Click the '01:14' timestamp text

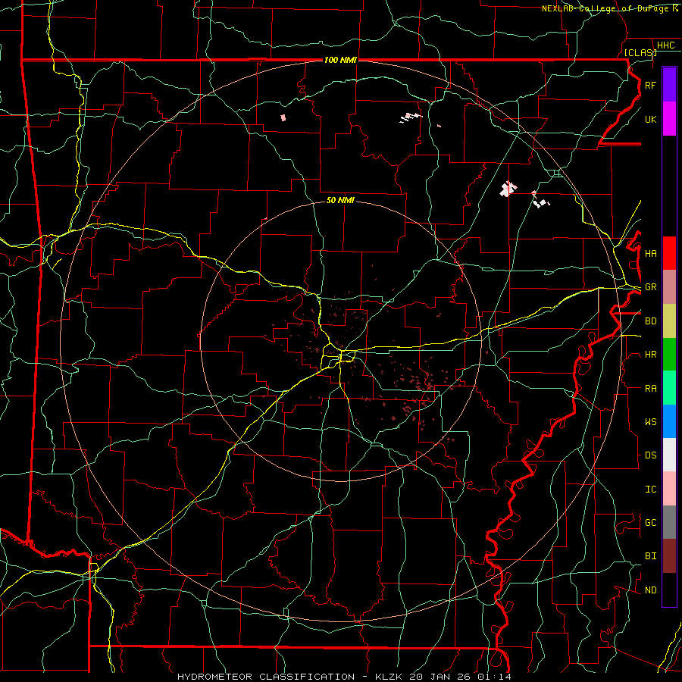click(493, 677)
